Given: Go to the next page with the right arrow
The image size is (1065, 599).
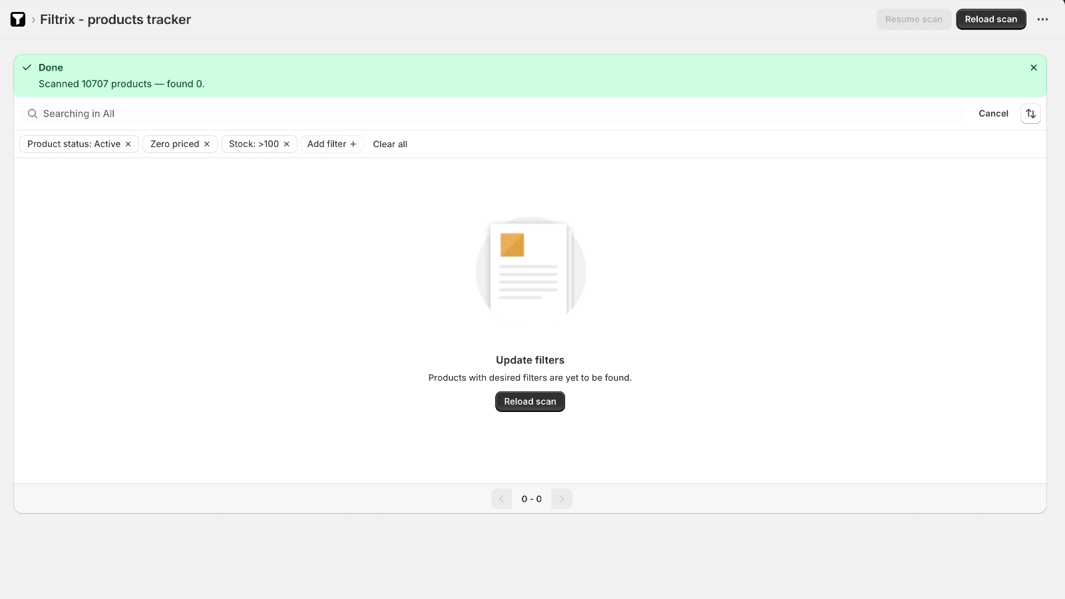Looking at the screenshot, I should (561, 499).
